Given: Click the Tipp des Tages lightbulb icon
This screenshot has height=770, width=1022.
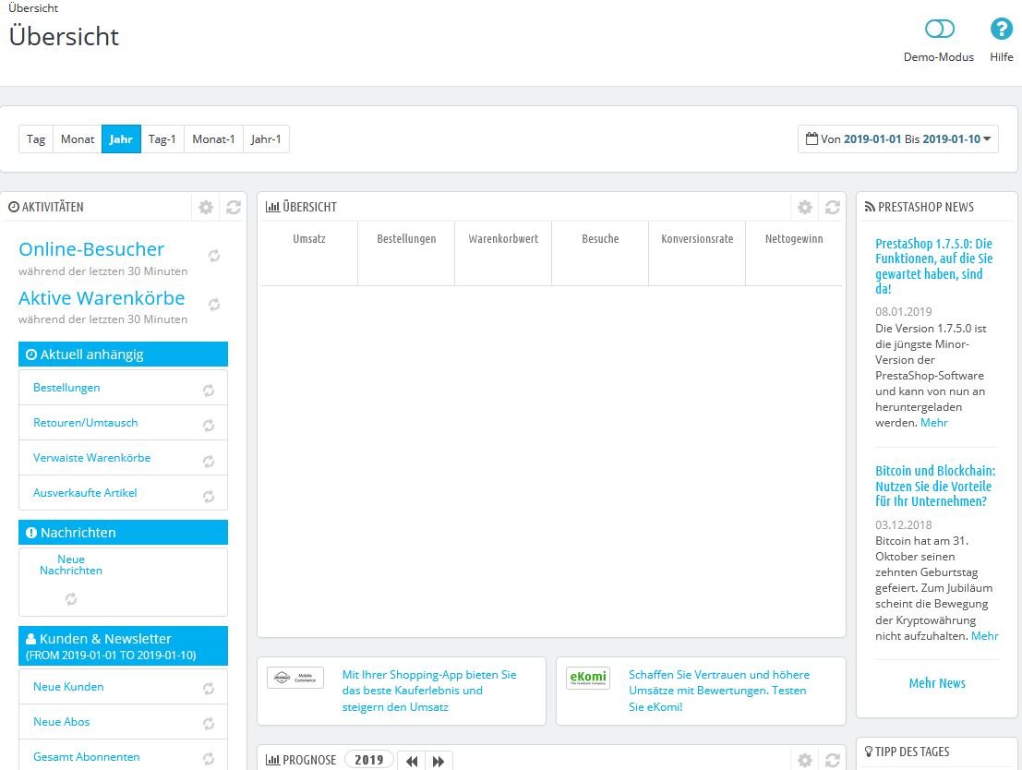Looking at the screenshot, I should pos(868,752).
